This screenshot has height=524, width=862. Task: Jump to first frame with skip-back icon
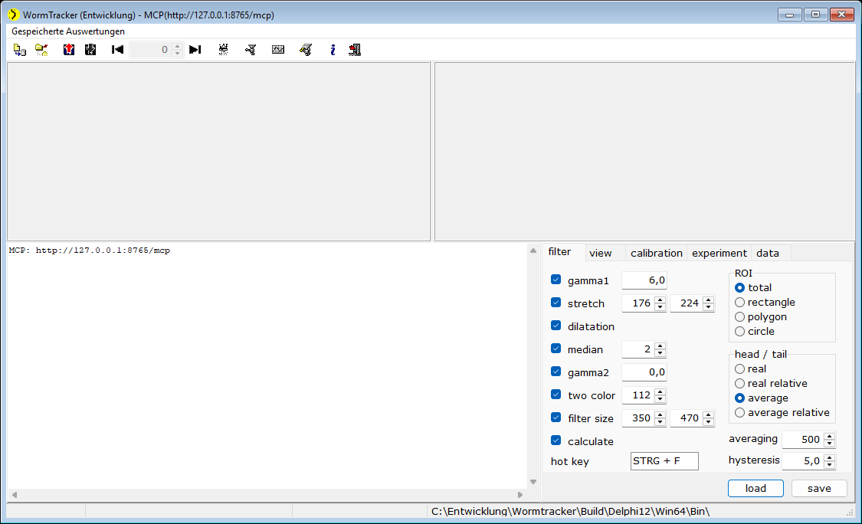118,50
